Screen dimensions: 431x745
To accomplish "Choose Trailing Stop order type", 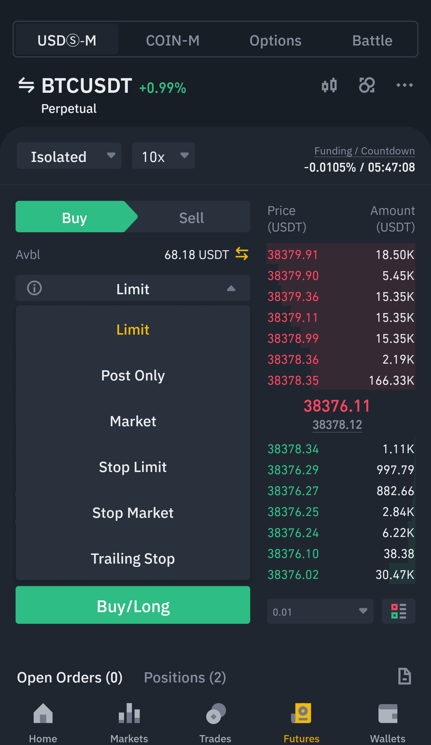I will [x=133, y=559].
